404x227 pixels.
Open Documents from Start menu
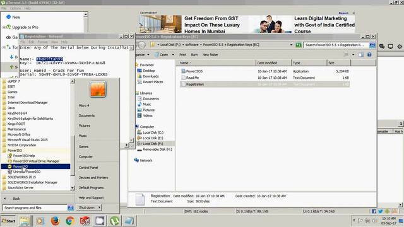[86, 115]
